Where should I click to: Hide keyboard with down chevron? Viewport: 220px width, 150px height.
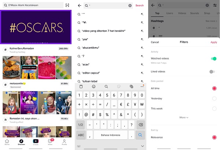click(x=142, y=146)
